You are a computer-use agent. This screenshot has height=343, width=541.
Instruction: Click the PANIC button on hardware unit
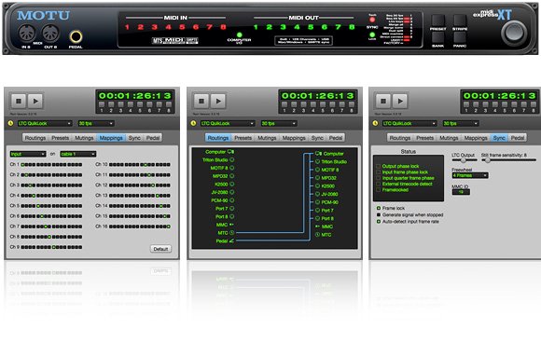click(460, 37)
